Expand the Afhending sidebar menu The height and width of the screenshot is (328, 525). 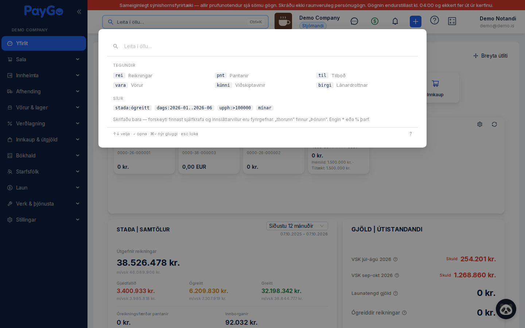pos(44,91)
